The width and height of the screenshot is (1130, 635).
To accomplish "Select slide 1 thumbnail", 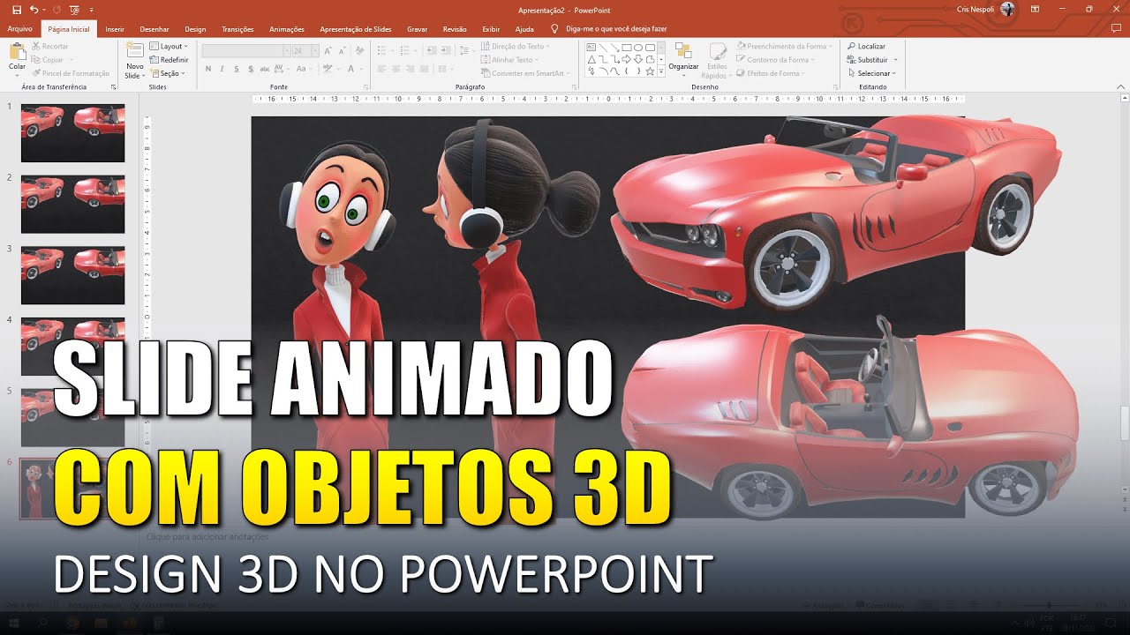I will click(72, 133).
